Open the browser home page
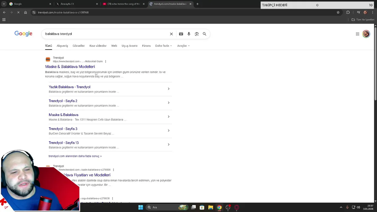 point(26,12)
